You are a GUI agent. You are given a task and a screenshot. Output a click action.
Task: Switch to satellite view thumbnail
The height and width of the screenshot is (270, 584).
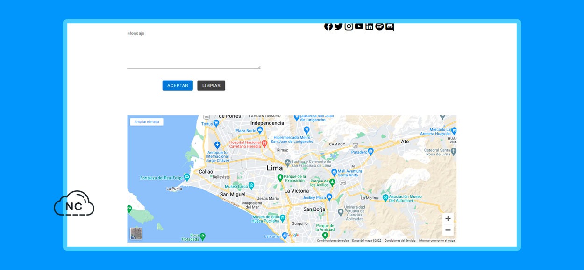tap(136, 233)
